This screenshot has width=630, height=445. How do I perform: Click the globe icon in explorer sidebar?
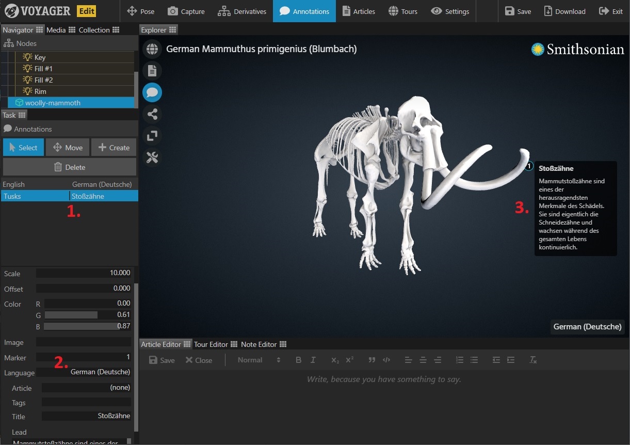pos(152,49)
